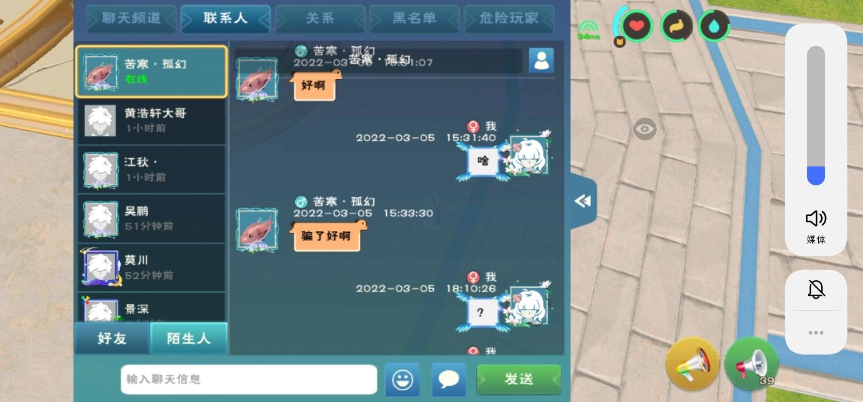Open the 黑名单 tab

click(414, 18)
